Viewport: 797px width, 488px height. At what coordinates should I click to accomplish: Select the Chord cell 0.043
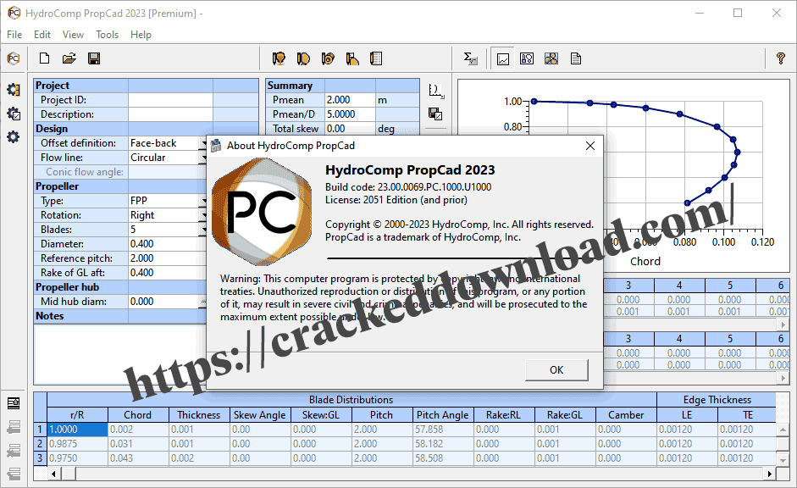coord(138,458)
